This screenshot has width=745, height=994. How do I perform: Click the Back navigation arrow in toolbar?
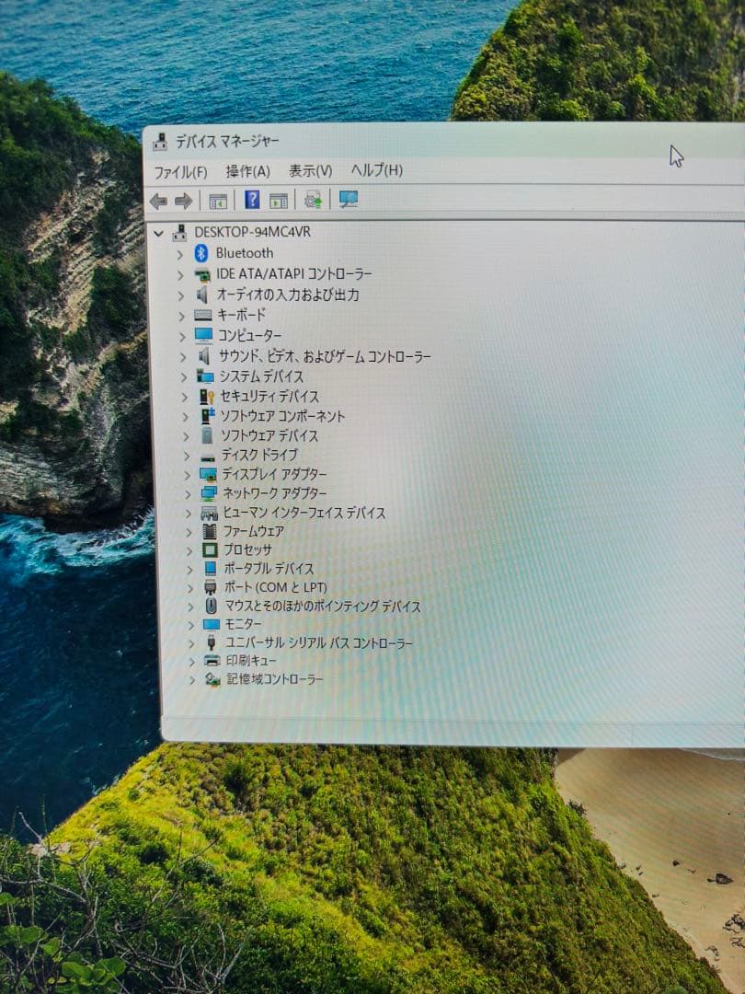pos(158,199)
